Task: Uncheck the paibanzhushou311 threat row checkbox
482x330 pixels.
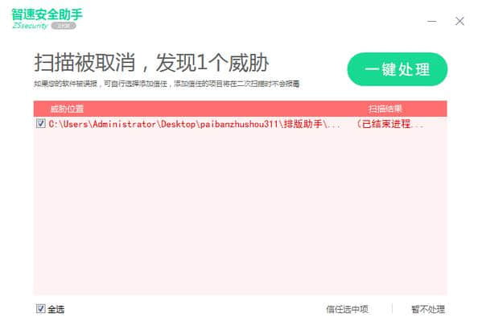Action: click(41, 123)
